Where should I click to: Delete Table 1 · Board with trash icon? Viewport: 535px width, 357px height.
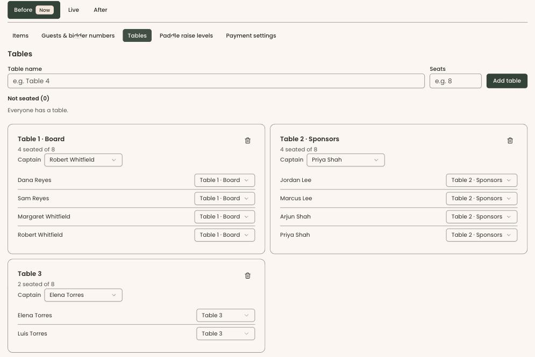248,140
